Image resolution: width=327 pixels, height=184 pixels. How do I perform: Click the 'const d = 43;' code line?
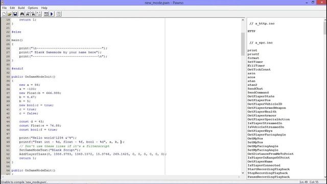[32, 122]
